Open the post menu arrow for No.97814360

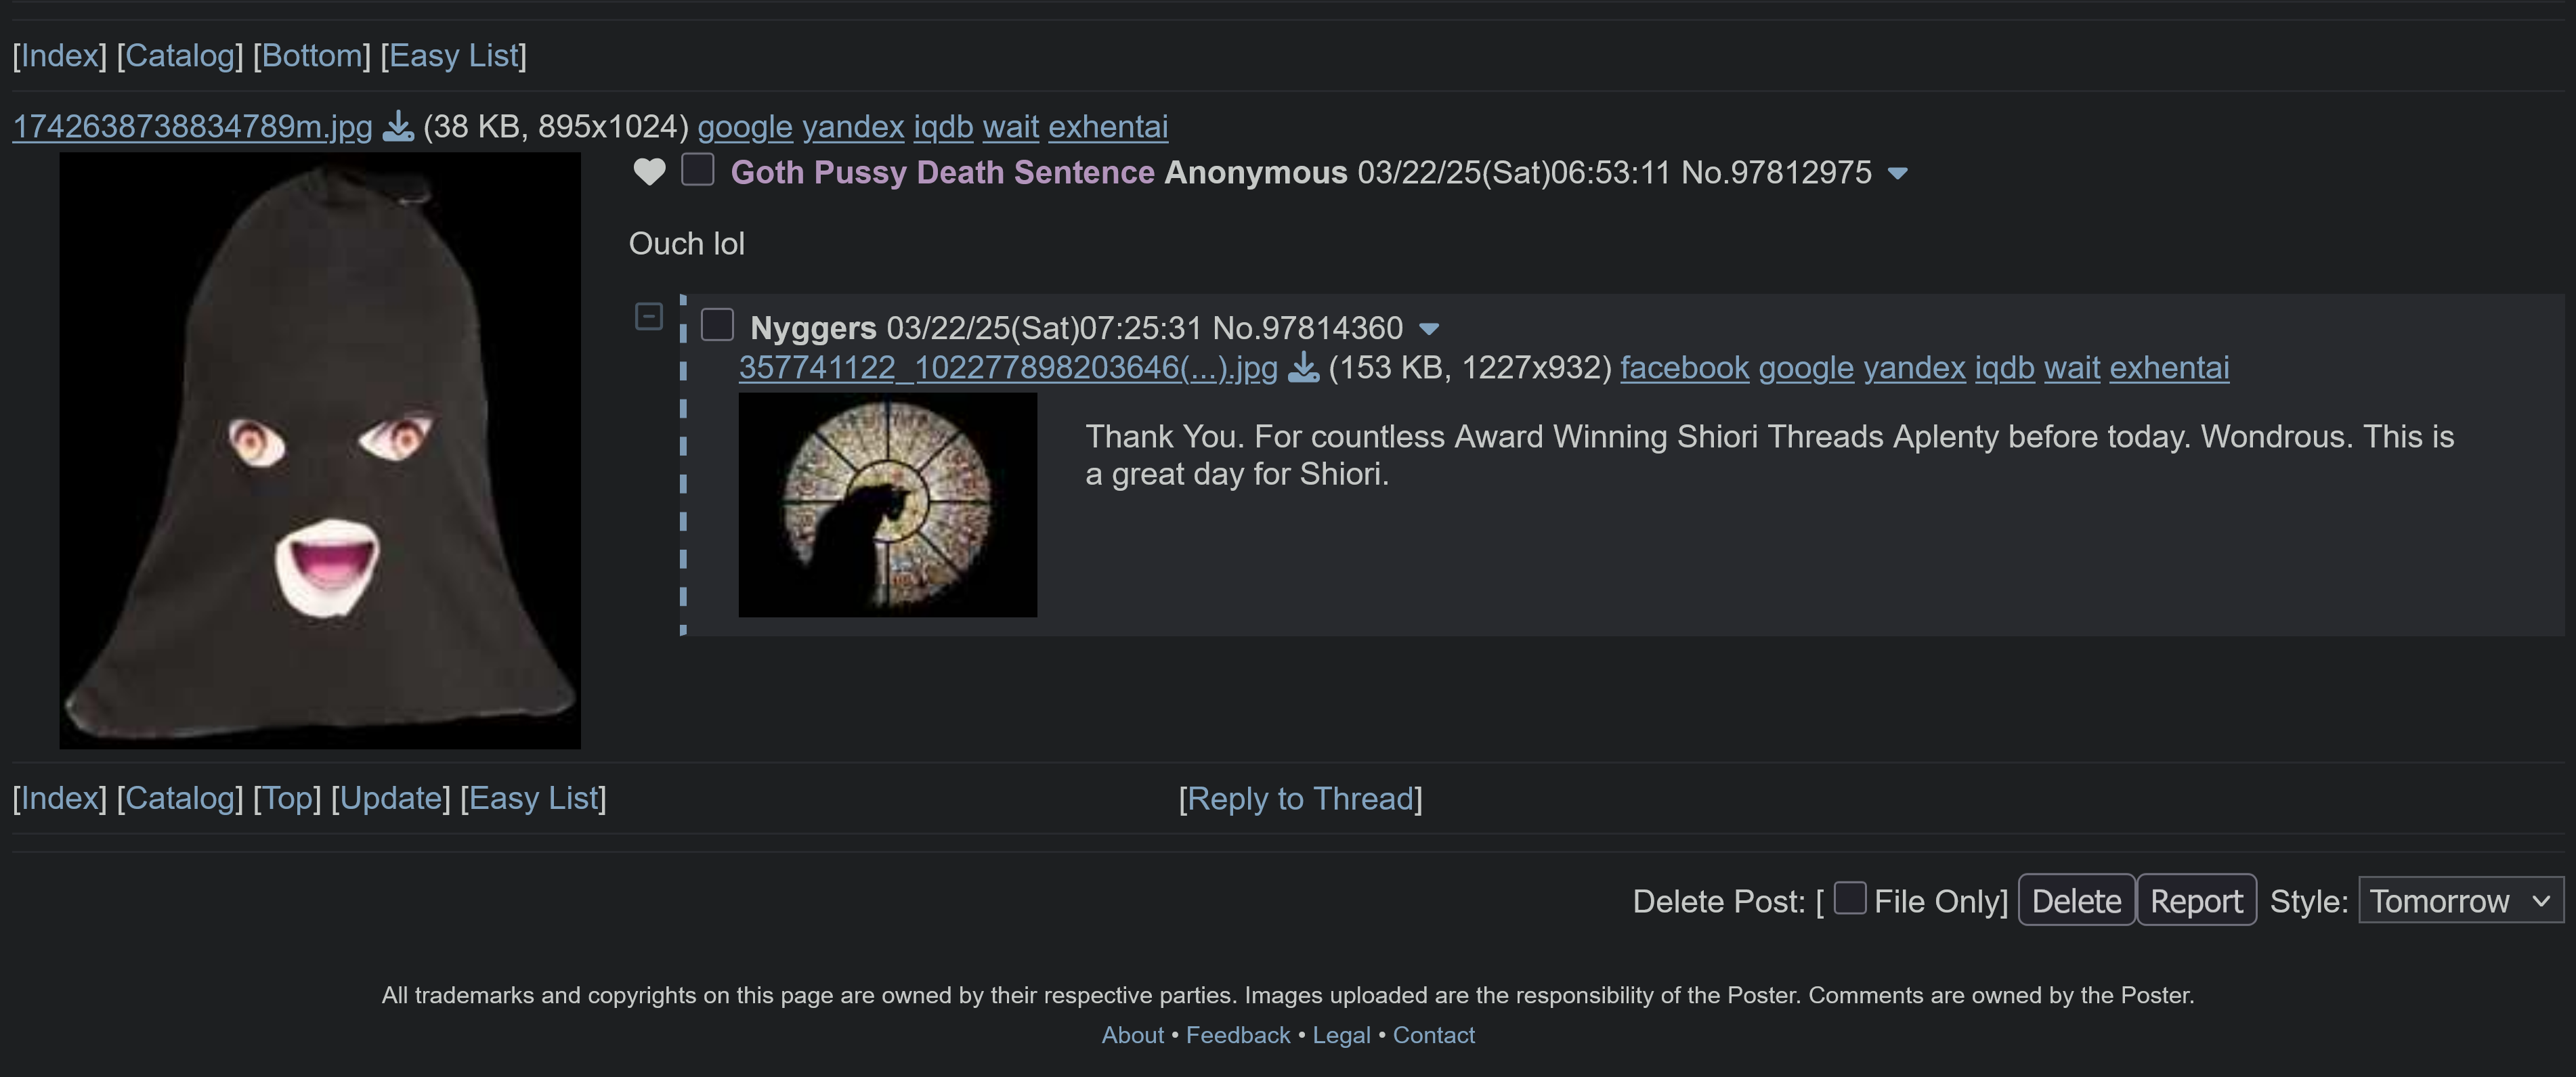(1429, 329)
